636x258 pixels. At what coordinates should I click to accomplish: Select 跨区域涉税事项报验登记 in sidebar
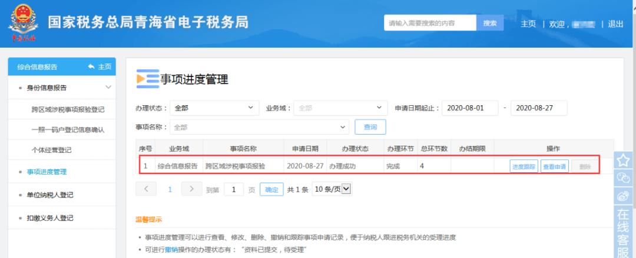pyautogui.click(x=68, y=110)
